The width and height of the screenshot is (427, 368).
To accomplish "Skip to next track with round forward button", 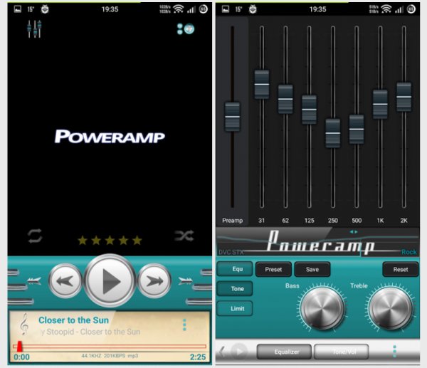I will pyautogui.click(x=154, y=280).
